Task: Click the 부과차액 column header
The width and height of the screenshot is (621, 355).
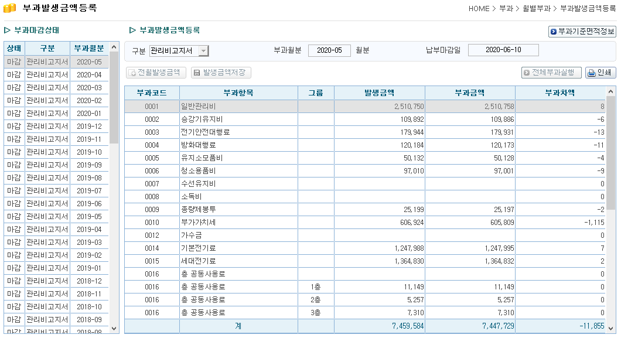Action: 560,93
